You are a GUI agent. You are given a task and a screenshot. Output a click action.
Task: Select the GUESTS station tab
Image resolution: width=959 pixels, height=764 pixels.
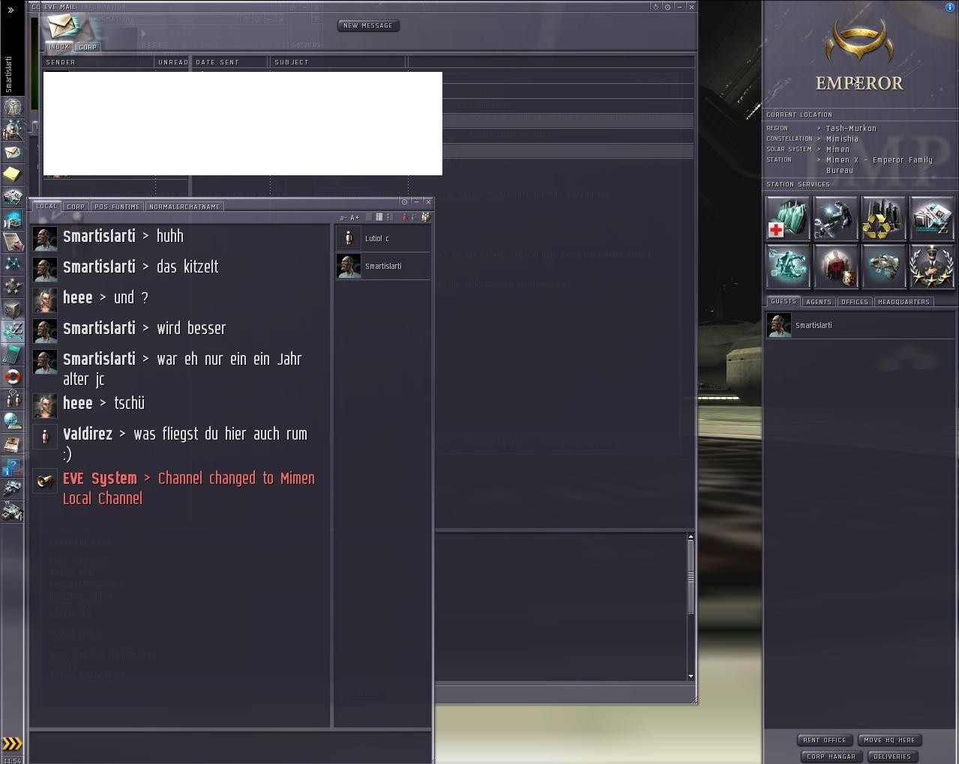784,301
